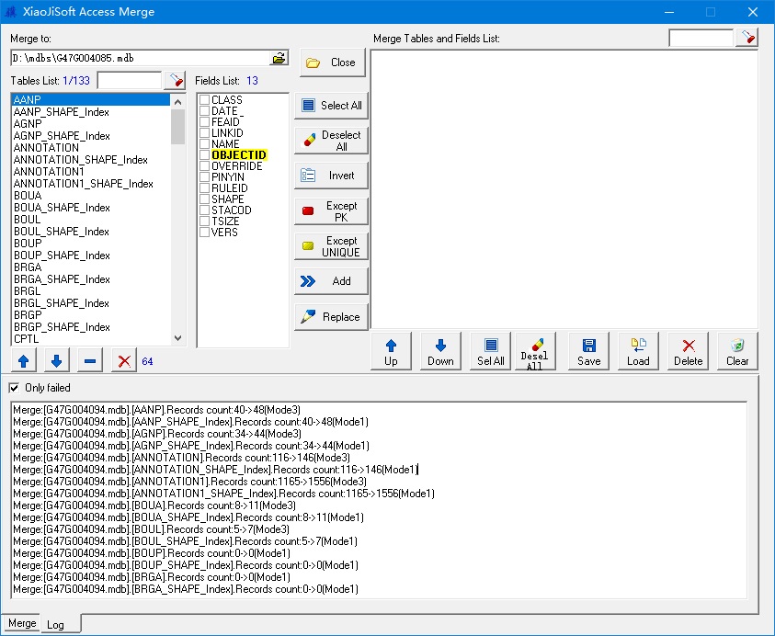The width and height of the screenshot is (775, 636).
Task: Select the BRGA table row
Action: click(90, 267)
